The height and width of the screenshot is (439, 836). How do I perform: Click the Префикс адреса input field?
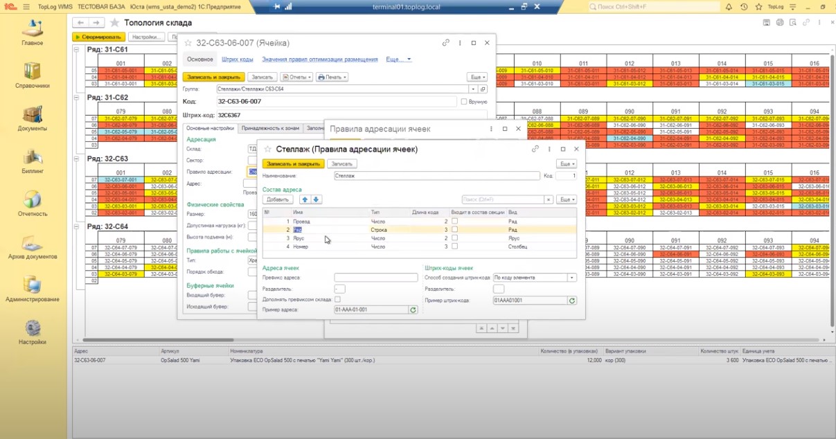tap(375, 278)
